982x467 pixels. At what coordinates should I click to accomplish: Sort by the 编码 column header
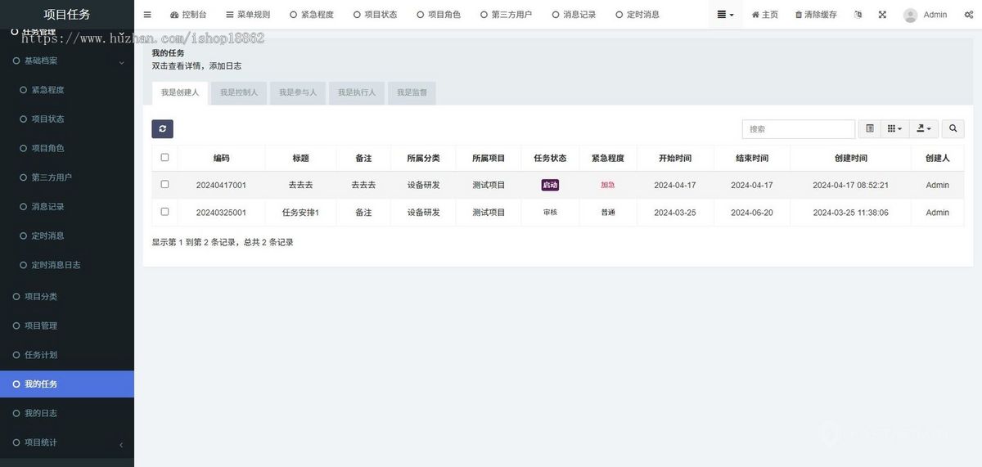click(x=221, y=158)
